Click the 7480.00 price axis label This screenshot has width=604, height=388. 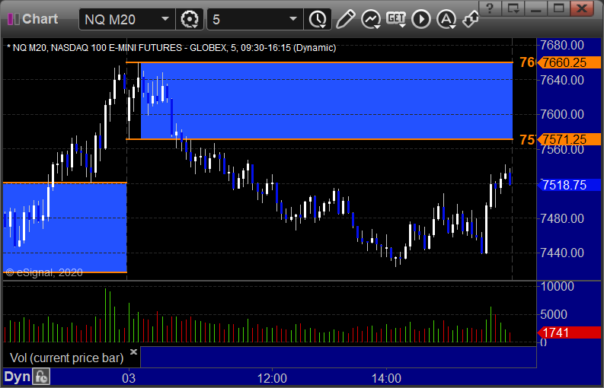click(x=562, y=218)
